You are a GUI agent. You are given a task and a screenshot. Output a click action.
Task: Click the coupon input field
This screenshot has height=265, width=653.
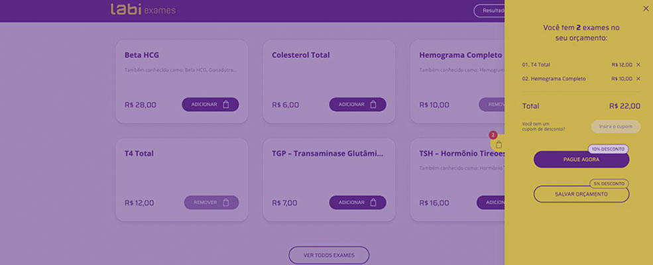[615, 127]
